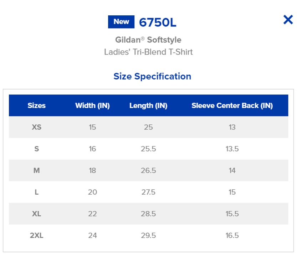Click the XL row
297x267 pixels.
[x=37, y=213]
